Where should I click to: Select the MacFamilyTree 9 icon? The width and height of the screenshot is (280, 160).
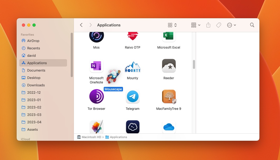(169, 97)
